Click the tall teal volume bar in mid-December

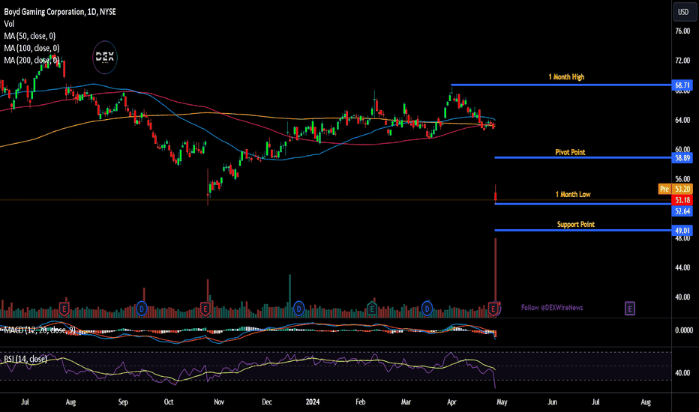tap(289, 296)
